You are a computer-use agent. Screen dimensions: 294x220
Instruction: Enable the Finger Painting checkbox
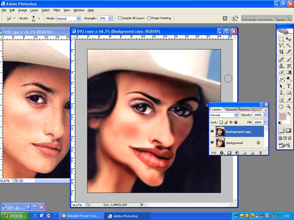[149, 18]
